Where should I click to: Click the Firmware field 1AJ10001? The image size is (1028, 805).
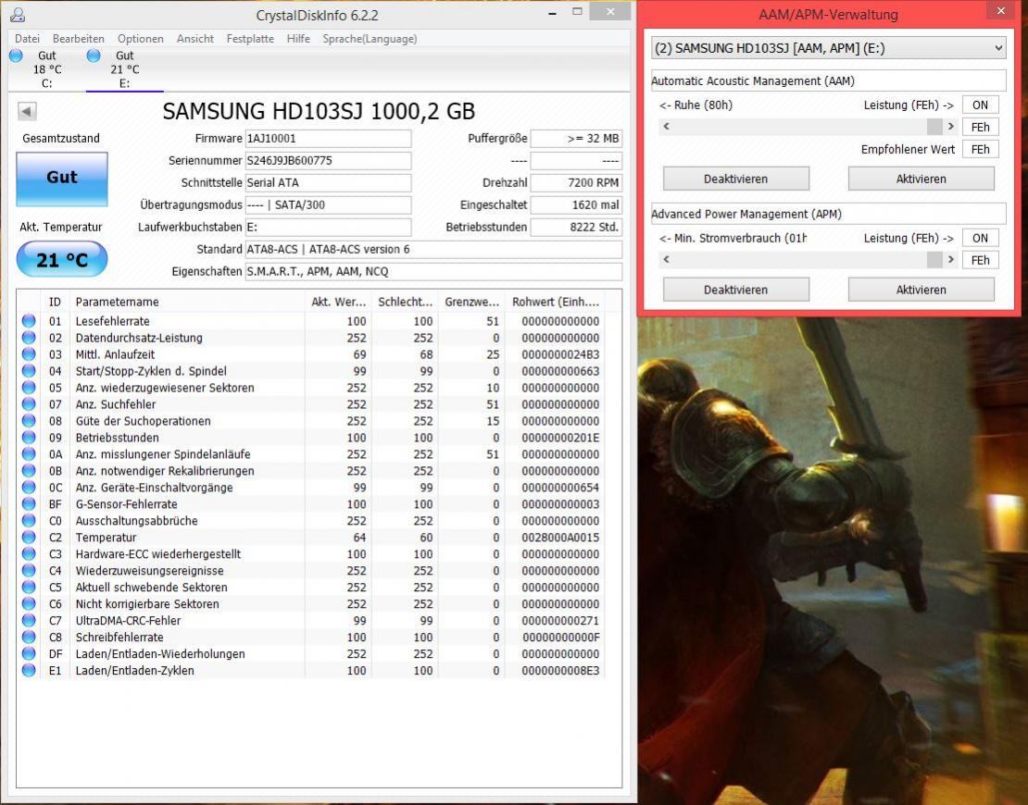328,138
